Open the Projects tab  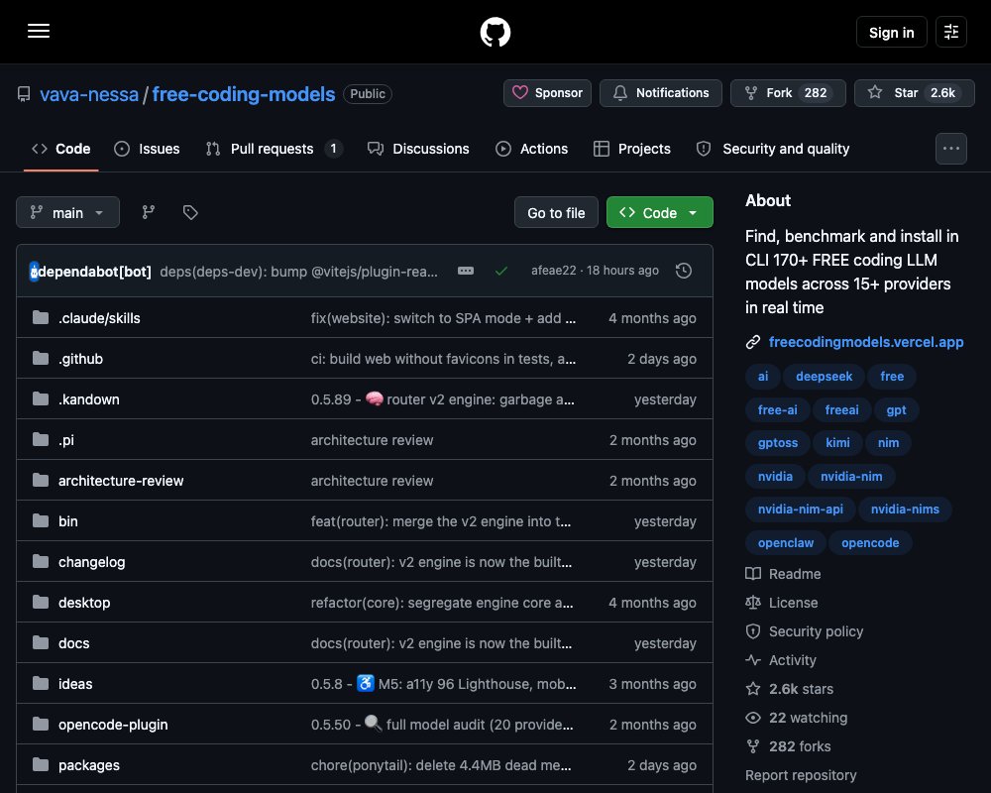(631, 149)
